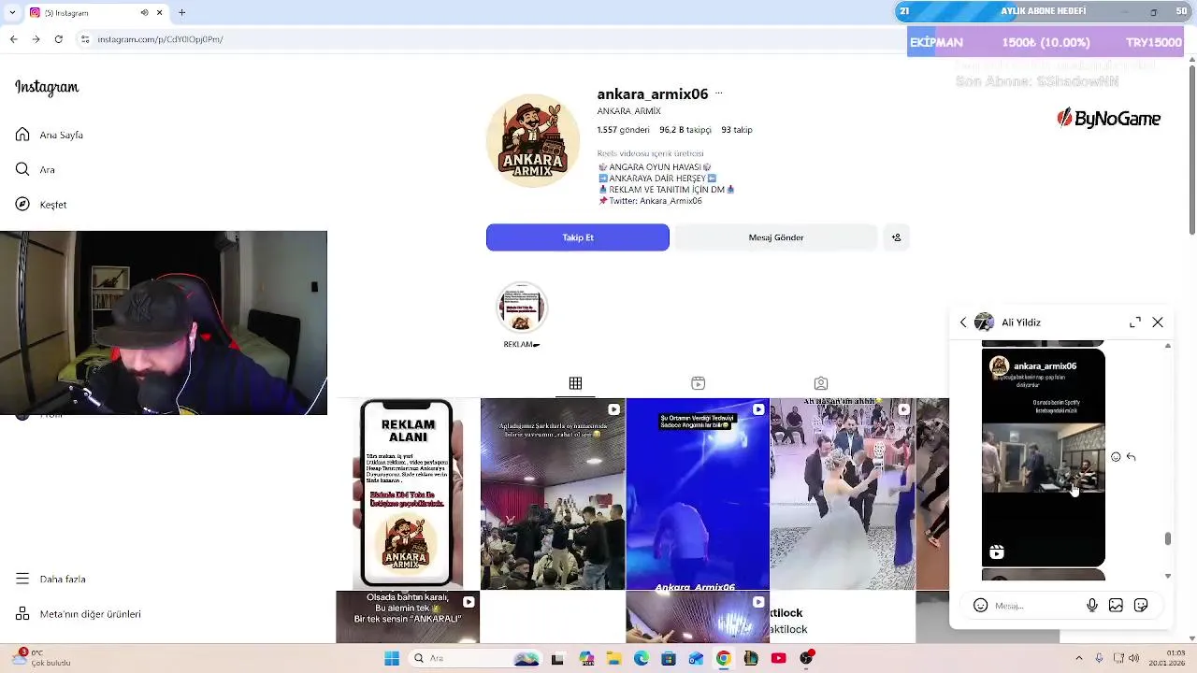This screenshot has width=1197, height=673.
Task: Open Ali Yildiz's avatar in chat header
Action: point(984,322)
